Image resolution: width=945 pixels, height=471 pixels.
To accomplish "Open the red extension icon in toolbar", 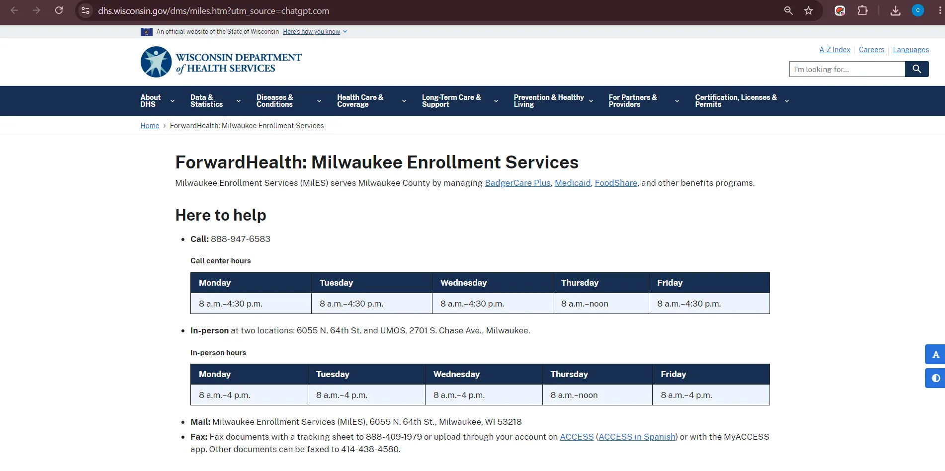I will (840, 10).
